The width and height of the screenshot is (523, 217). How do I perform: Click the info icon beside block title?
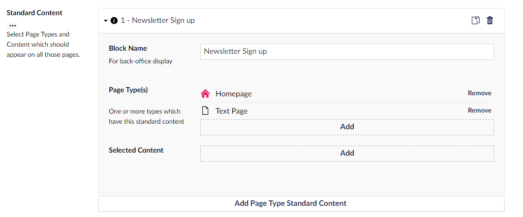(114, 21)
